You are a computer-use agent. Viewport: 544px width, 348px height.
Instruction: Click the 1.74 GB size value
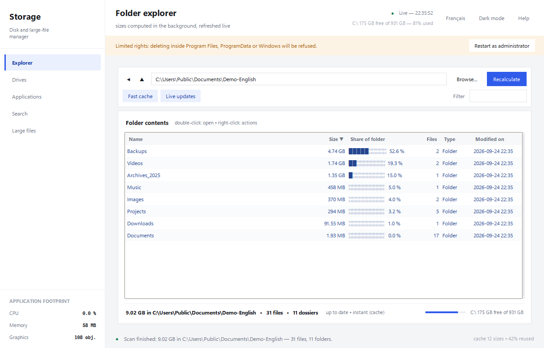[x=336, y=163]
